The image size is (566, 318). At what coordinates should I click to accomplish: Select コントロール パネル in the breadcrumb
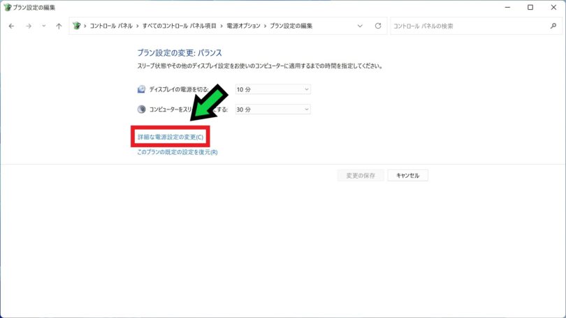coord(113,26)
